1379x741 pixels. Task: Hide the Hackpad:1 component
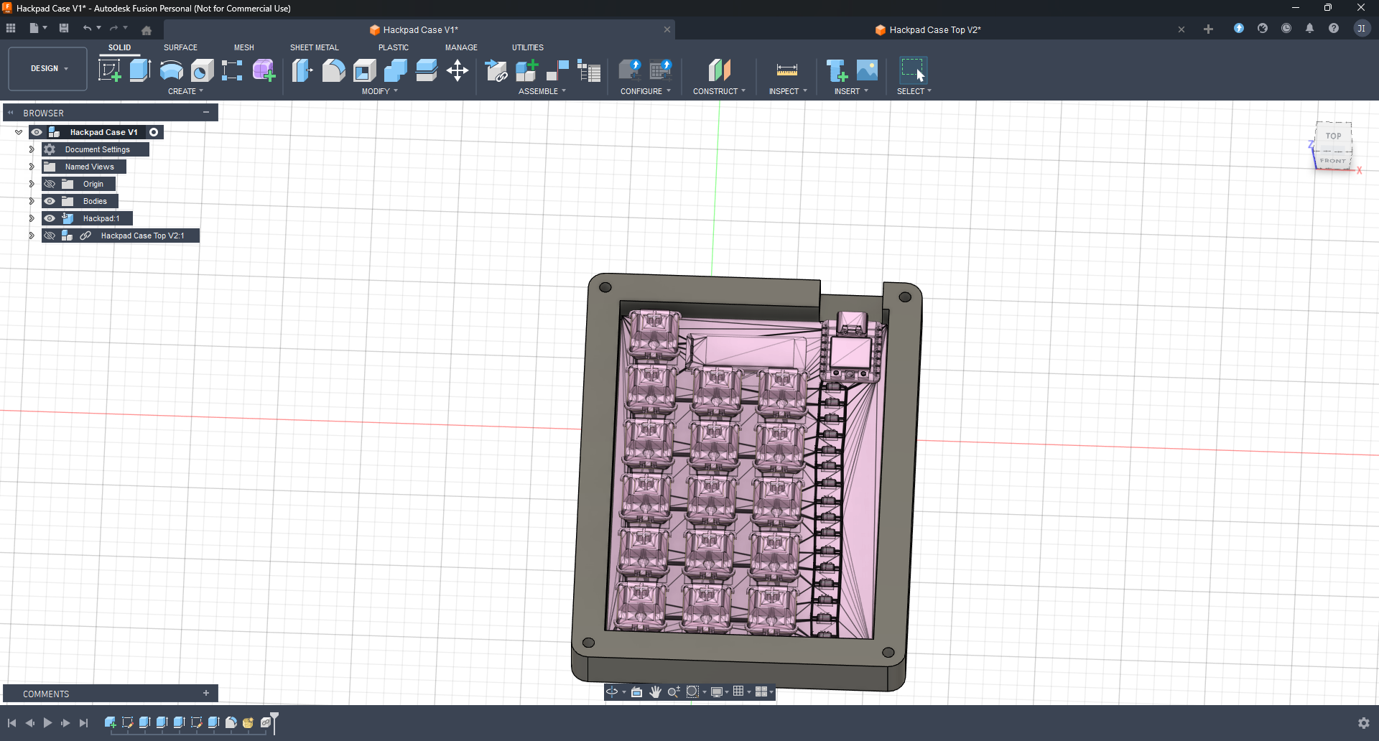[x=50, y=218]
